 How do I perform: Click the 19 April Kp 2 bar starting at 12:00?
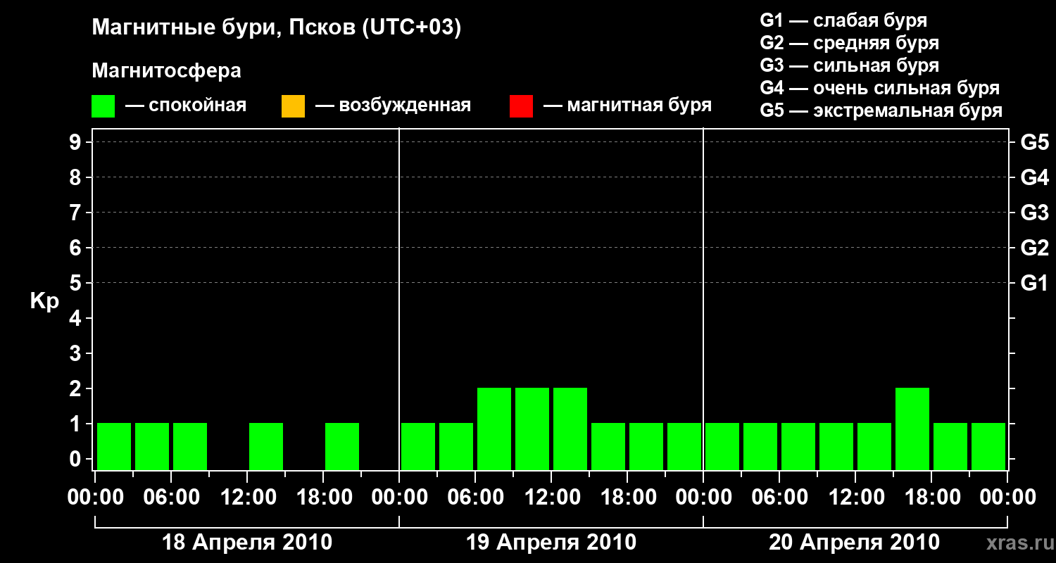[x=570, y=429]
